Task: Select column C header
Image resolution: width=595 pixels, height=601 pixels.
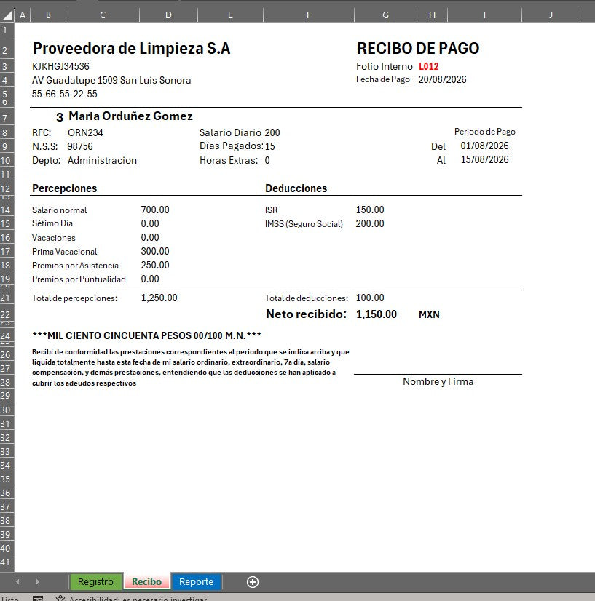Action: click(103, 15)
